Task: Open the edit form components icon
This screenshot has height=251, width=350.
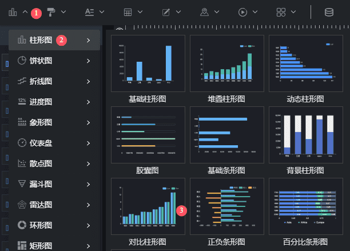Action: point(166,12)
